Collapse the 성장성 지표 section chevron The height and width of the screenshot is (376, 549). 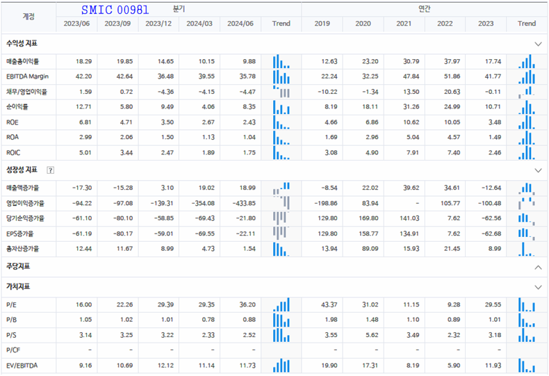537,170
